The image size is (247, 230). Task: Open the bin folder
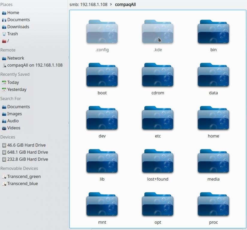213,32
